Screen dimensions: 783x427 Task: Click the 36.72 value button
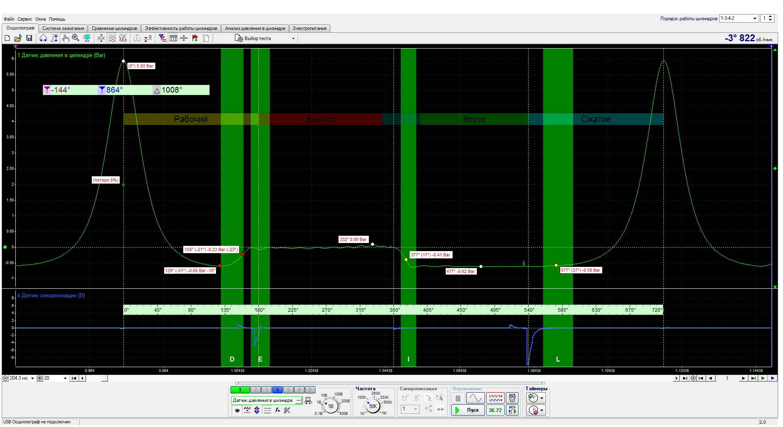pos(495,410)
